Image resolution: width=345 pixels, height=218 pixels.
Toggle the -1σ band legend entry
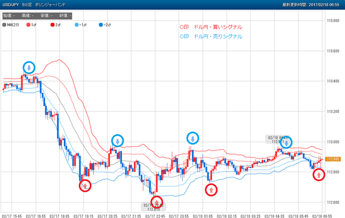coord(80,25)
